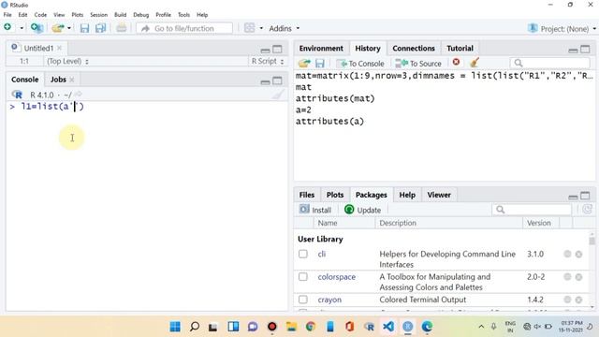Screen dimensions: 599x337
Task: Open the Profile menu
Action: tap(163, 15)
